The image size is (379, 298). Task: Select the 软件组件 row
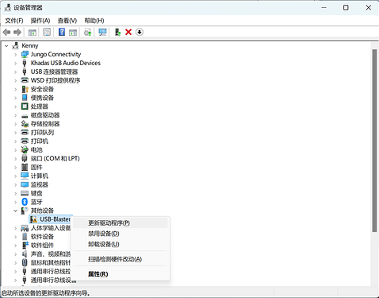42,246
